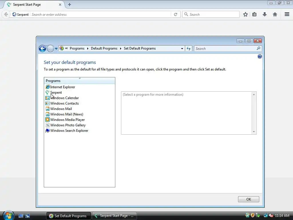Viewport: 293px width, 220px height.
Task: Focus the browser Search box
Action: tap(211, 14)
